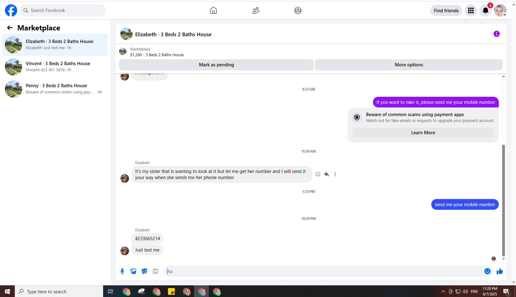516x297 pixels.
Task: Click the voice clip microphone icon
Action: (x=122, y=271)
